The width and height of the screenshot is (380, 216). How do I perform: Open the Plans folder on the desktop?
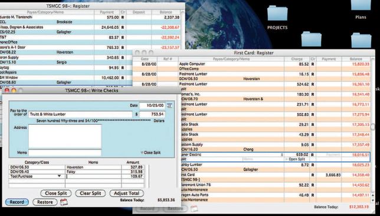click(361, 5)
